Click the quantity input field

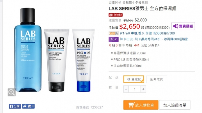[x=135, y=89]
